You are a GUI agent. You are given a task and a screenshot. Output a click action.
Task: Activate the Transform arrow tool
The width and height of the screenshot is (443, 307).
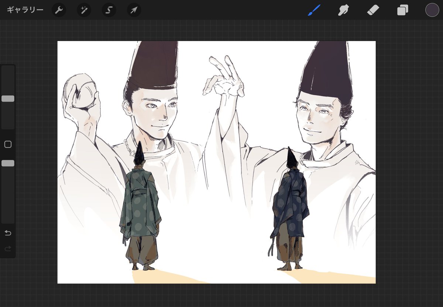click(134, 10)
